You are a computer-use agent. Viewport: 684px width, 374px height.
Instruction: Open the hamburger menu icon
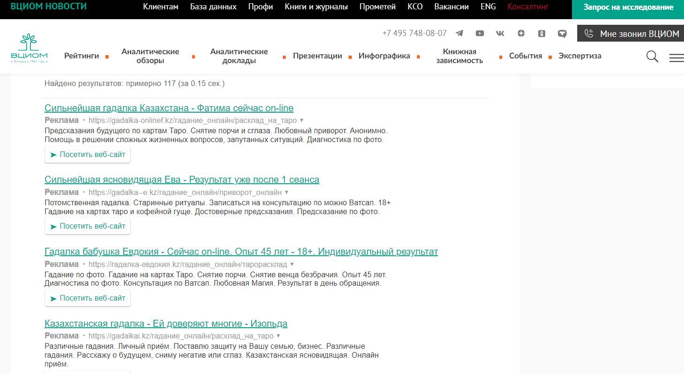point(677,58)
